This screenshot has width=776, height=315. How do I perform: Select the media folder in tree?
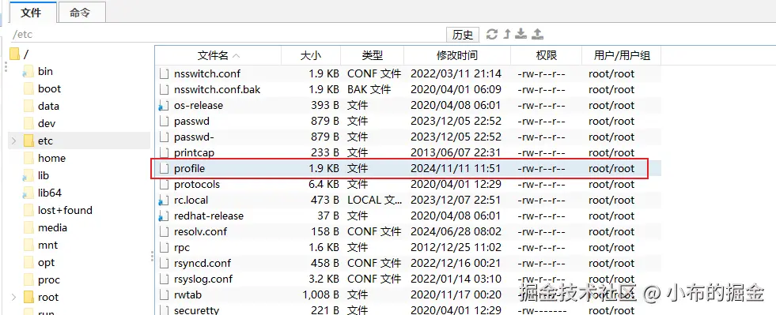[x=52, y=228]
